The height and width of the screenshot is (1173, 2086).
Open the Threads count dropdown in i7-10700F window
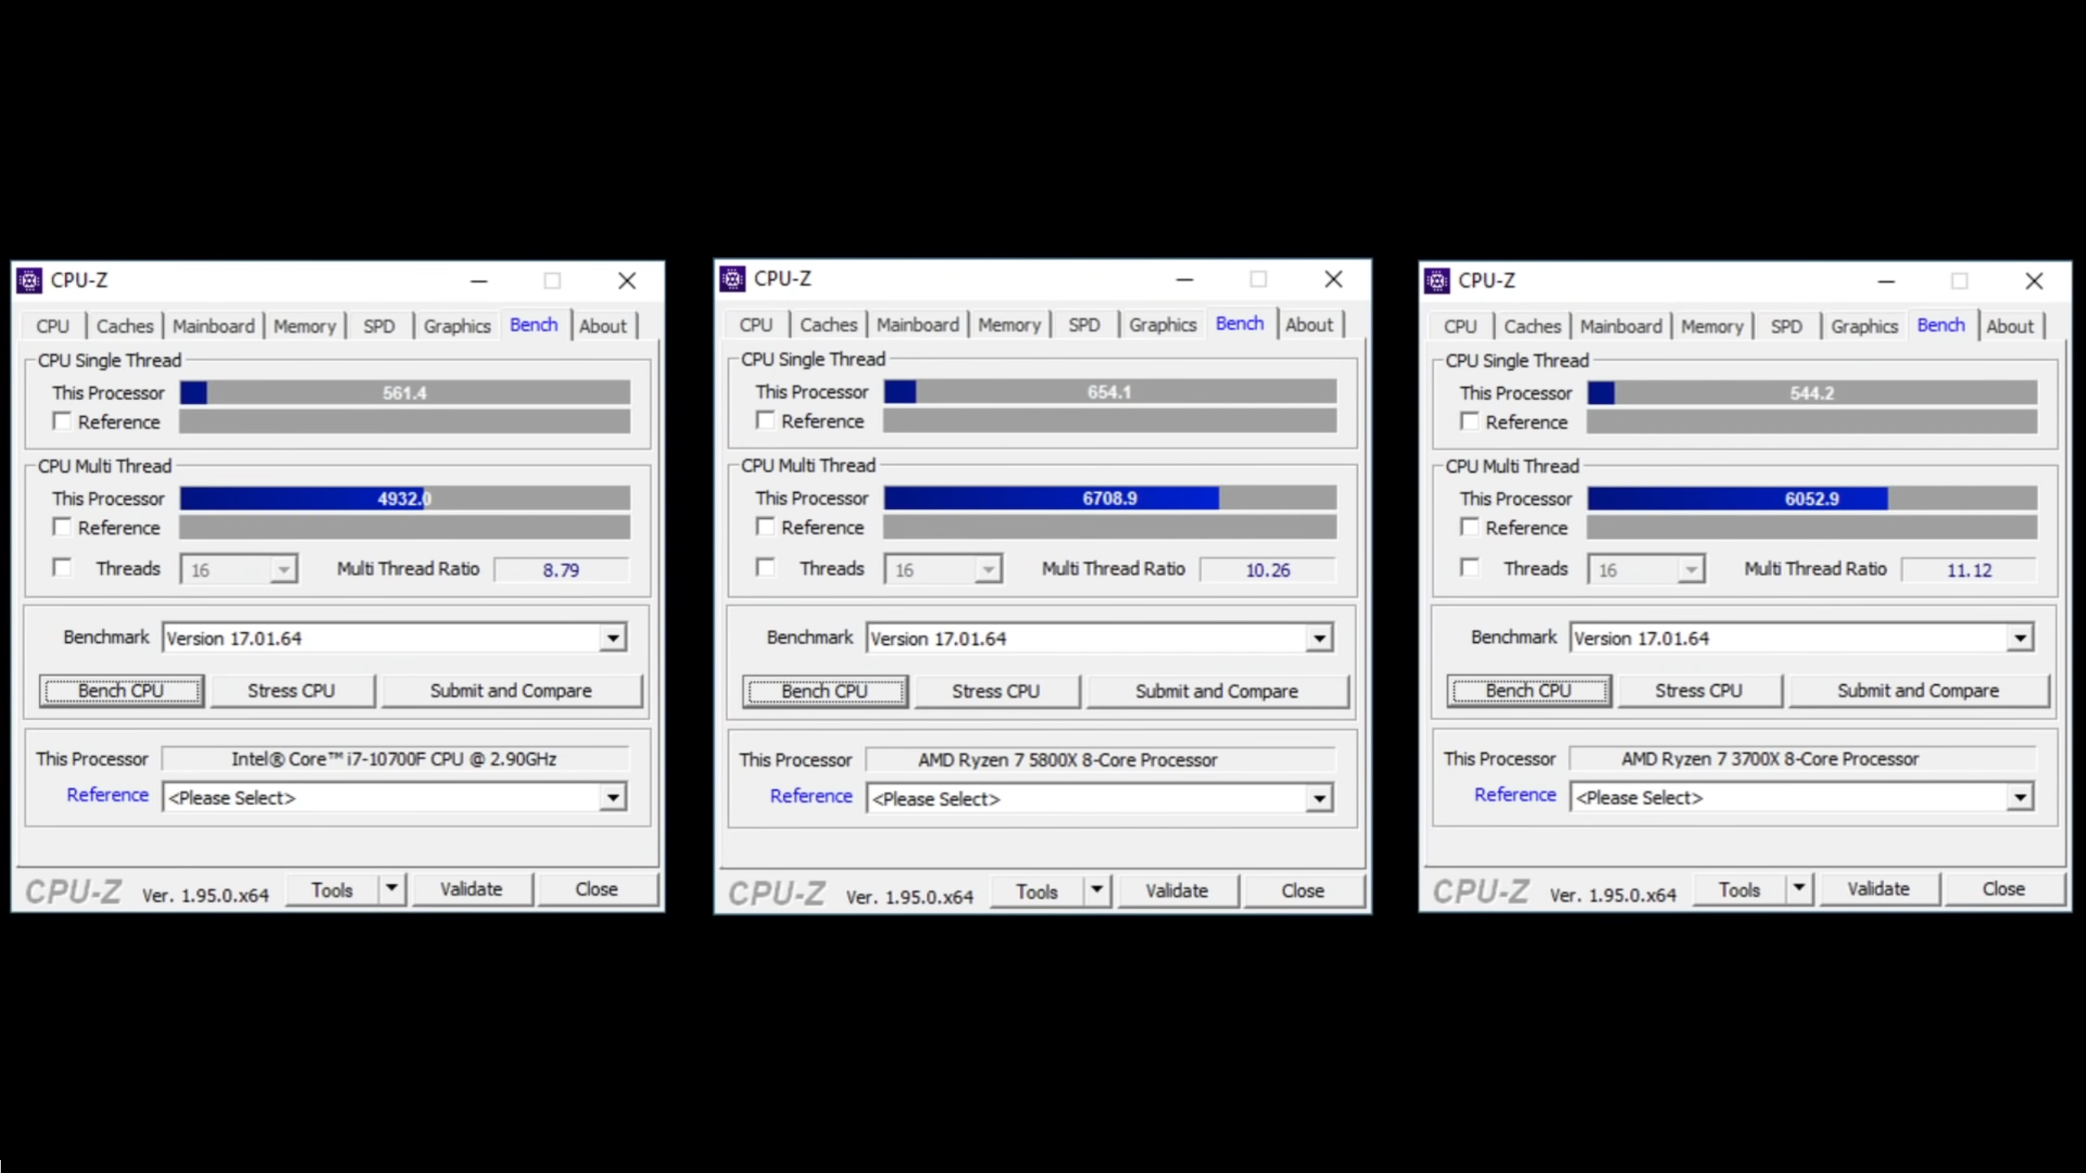click(284, 569)
